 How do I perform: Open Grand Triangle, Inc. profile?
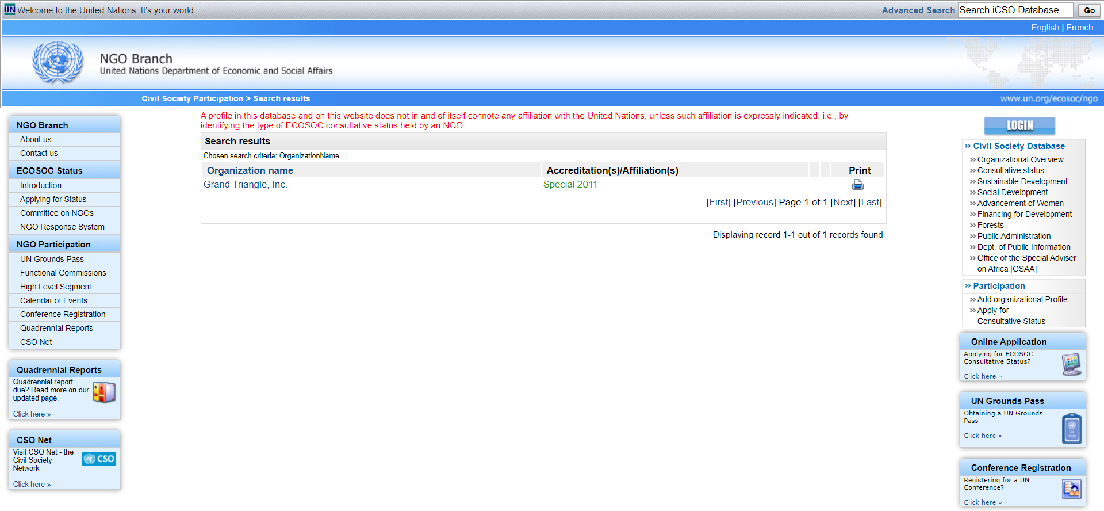point(246,184)
